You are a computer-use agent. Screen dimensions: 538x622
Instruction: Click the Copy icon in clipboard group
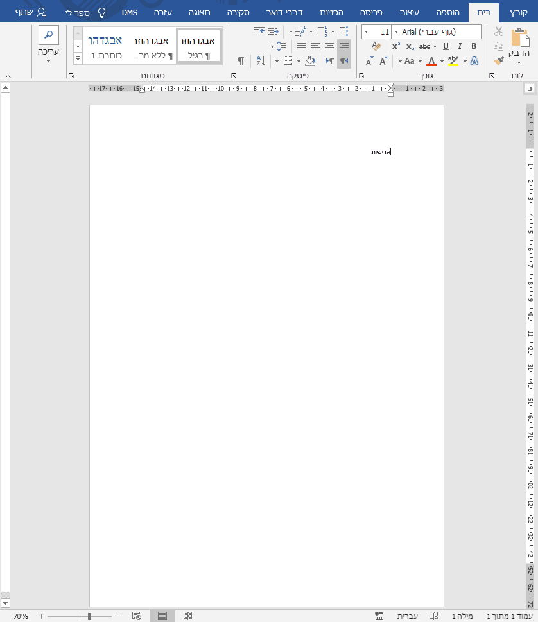[x=499, y=46]
